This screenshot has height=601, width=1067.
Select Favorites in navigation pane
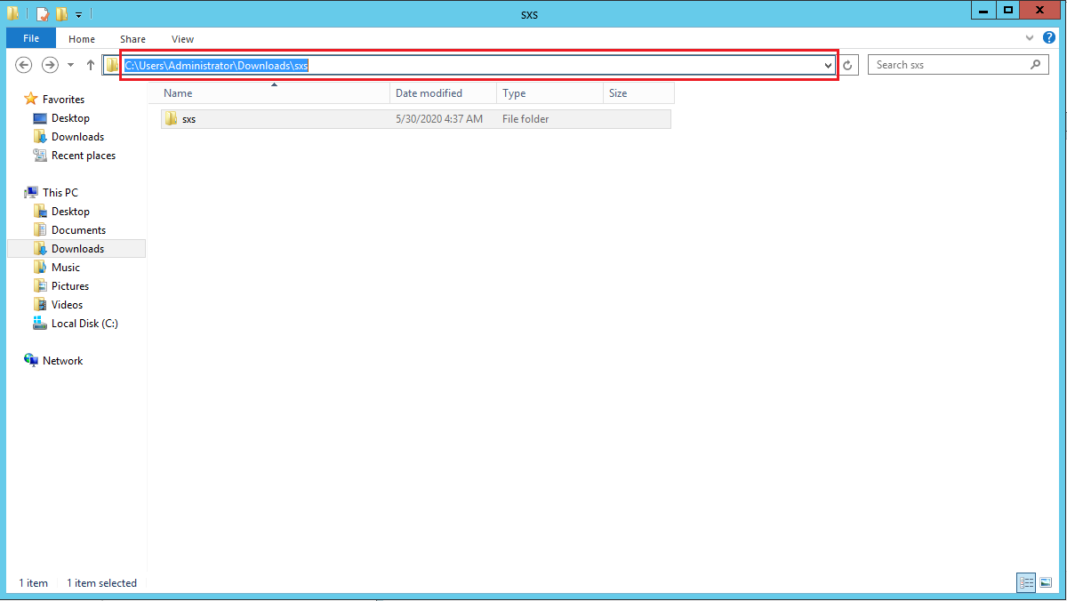[63, 100]
